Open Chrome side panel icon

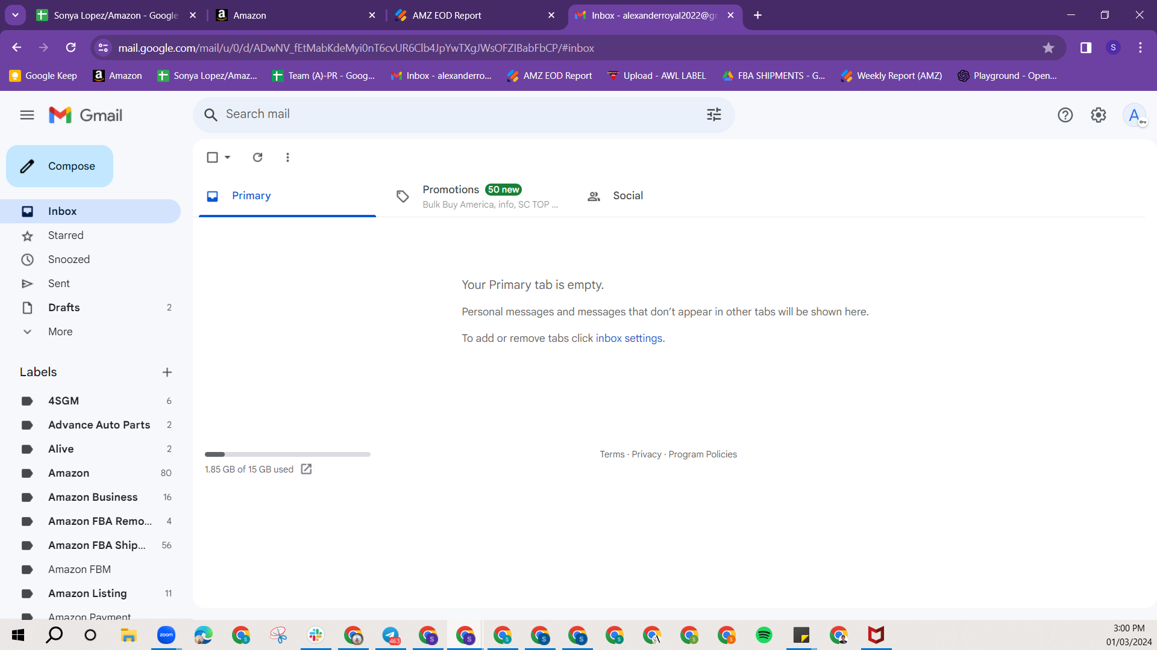(x=1086, y=48)
